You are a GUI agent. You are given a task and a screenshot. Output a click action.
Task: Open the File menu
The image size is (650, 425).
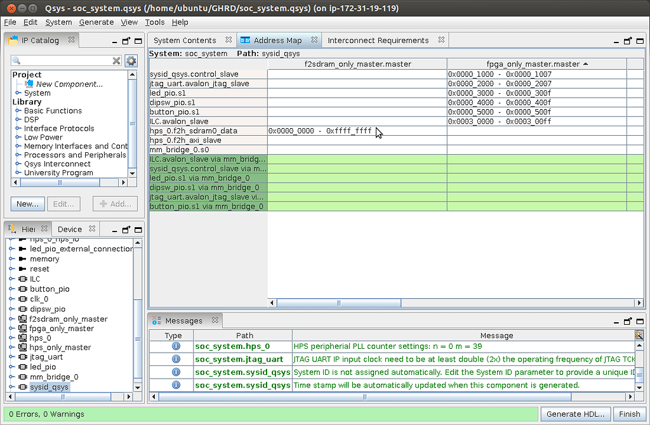(10, 22)
